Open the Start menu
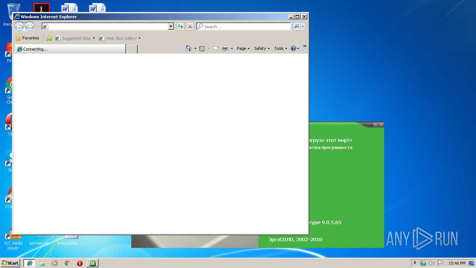Image resolution: width=476 pixels, height=268 pixels. click(10, 263)
